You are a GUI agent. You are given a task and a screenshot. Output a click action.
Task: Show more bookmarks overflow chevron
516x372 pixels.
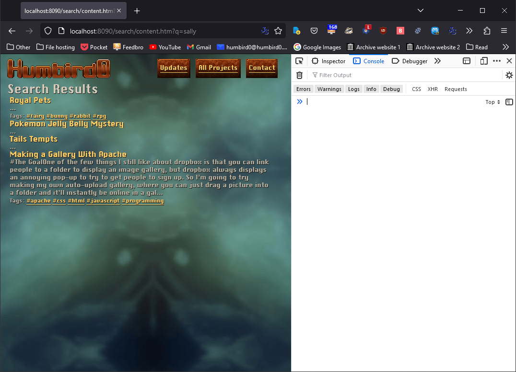coord(505,47)
